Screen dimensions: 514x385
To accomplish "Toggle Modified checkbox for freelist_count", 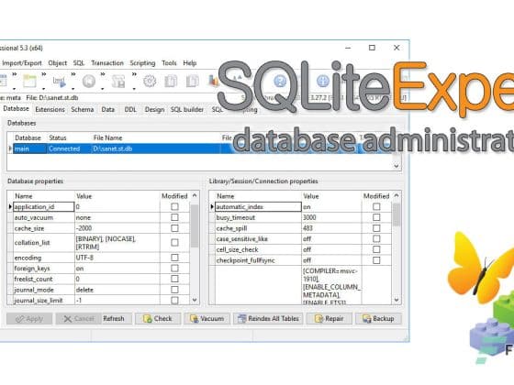I will point(174,279).
